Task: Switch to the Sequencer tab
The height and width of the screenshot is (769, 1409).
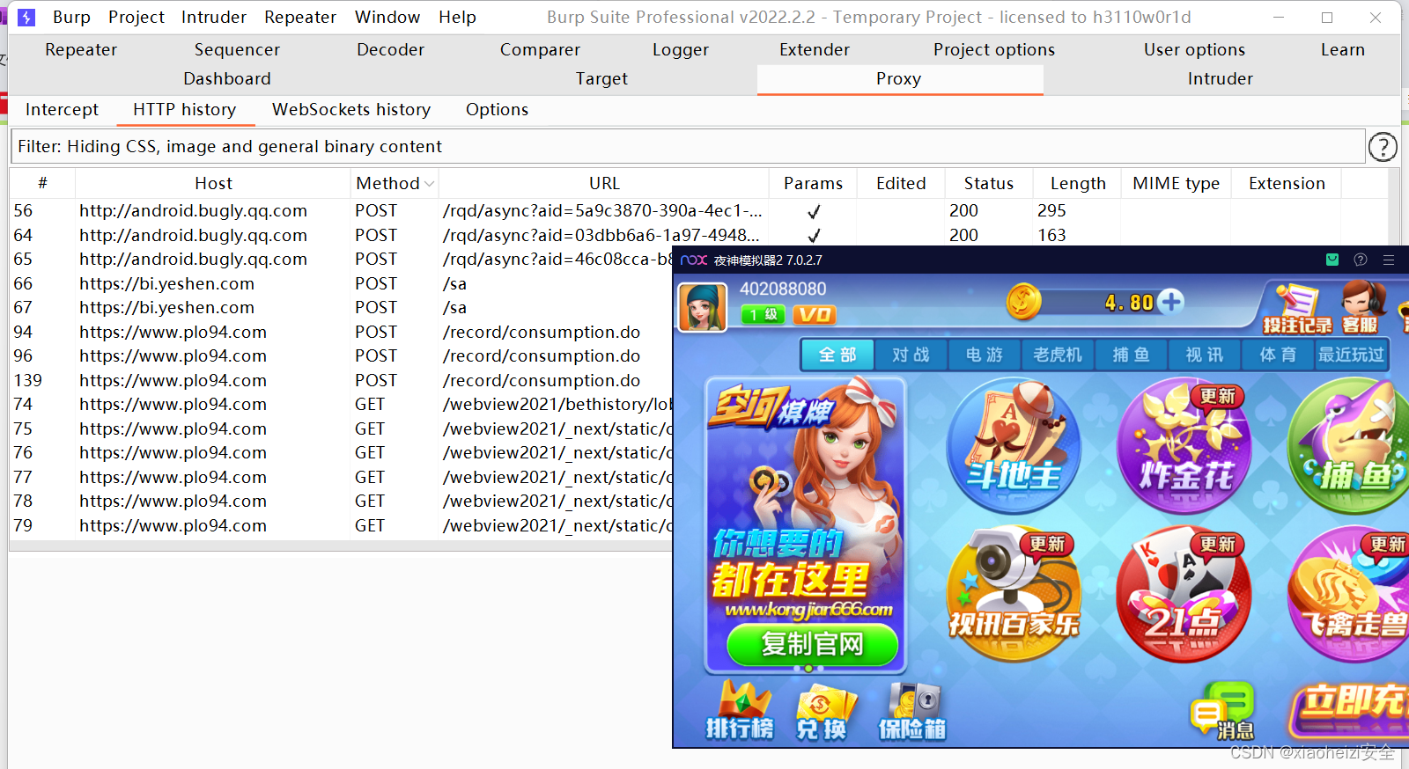Action: pyautogui.click(x=237, y=50)
